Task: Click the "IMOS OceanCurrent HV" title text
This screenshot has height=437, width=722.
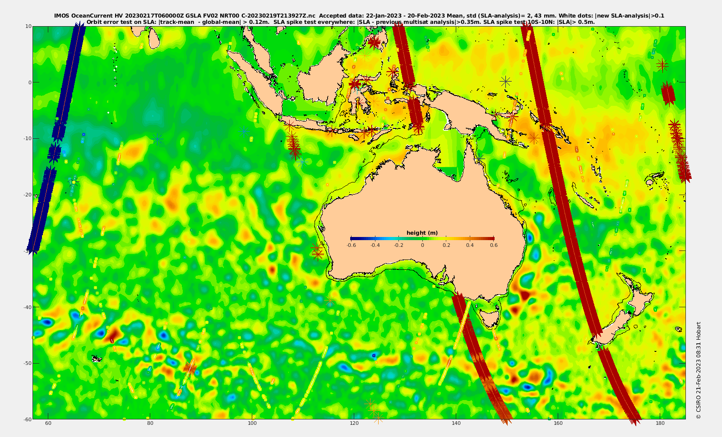Action: click(88, 16)
